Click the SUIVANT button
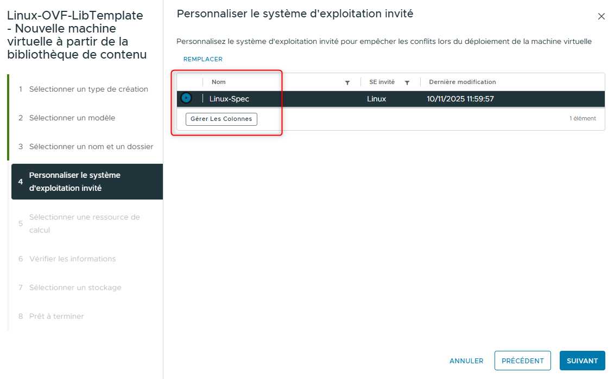This screenshot has height=379, width=614. 582,361
